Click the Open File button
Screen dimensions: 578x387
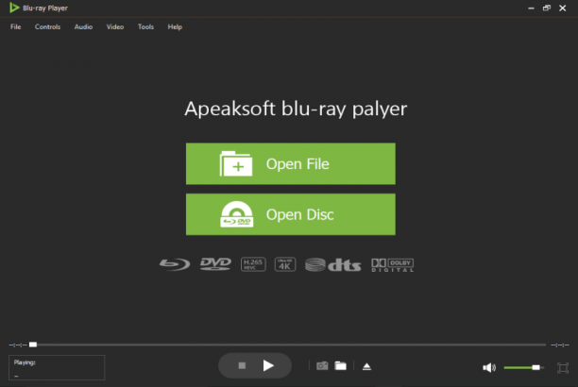[291, 163]
